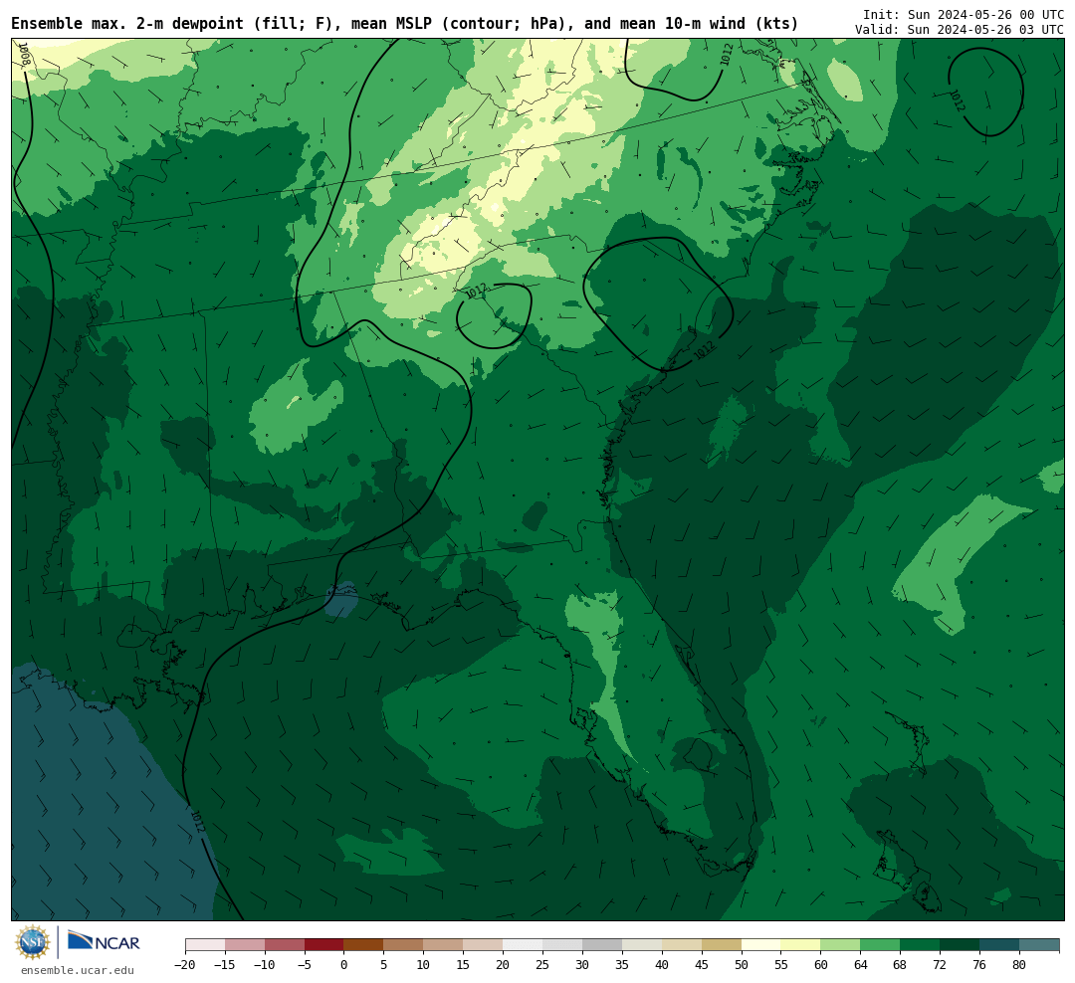Viewport: 1075px width, 983px height.
Task: Pick the 40 to 45 tan swatch
Action: 682,945
